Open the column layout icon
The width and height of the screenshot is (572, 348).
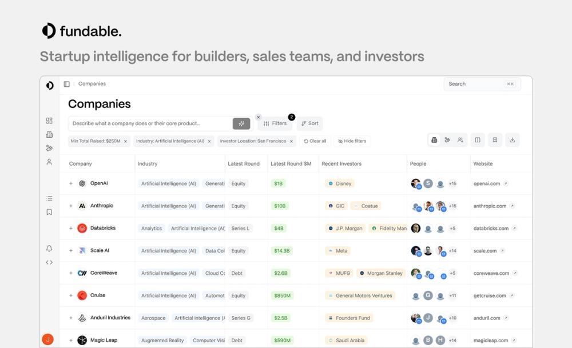point(478,140)
